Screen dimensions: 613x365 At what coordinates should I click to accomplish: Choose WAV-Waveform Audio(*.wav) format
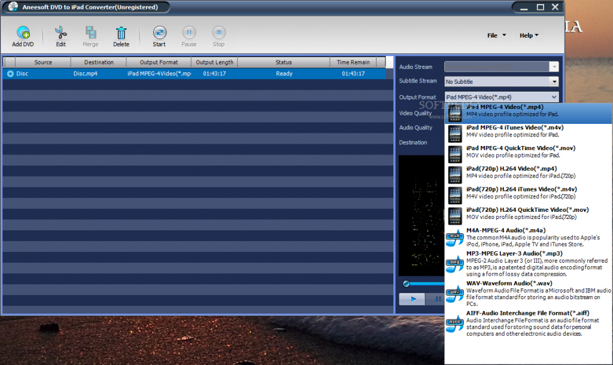coord(529,293)
